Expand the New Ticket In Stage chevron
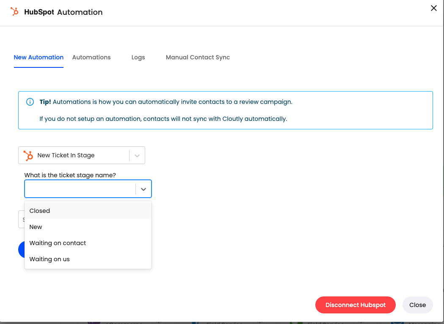444x324 pixels. (137, 156)
